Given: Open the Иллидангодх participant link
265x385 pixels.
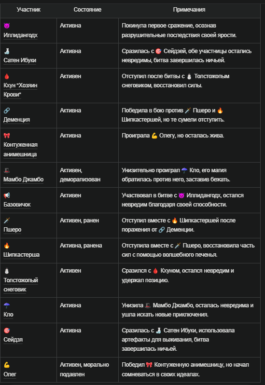Looking at the screenshot, I should click(20, 35).
